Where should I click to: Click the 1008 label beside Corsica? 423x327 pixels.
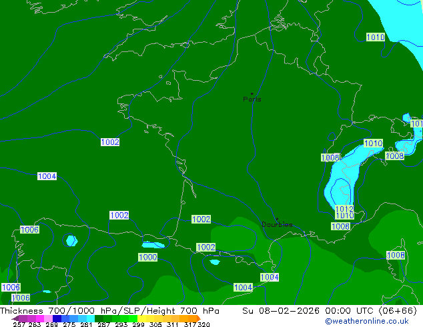(x=396, y=255)
